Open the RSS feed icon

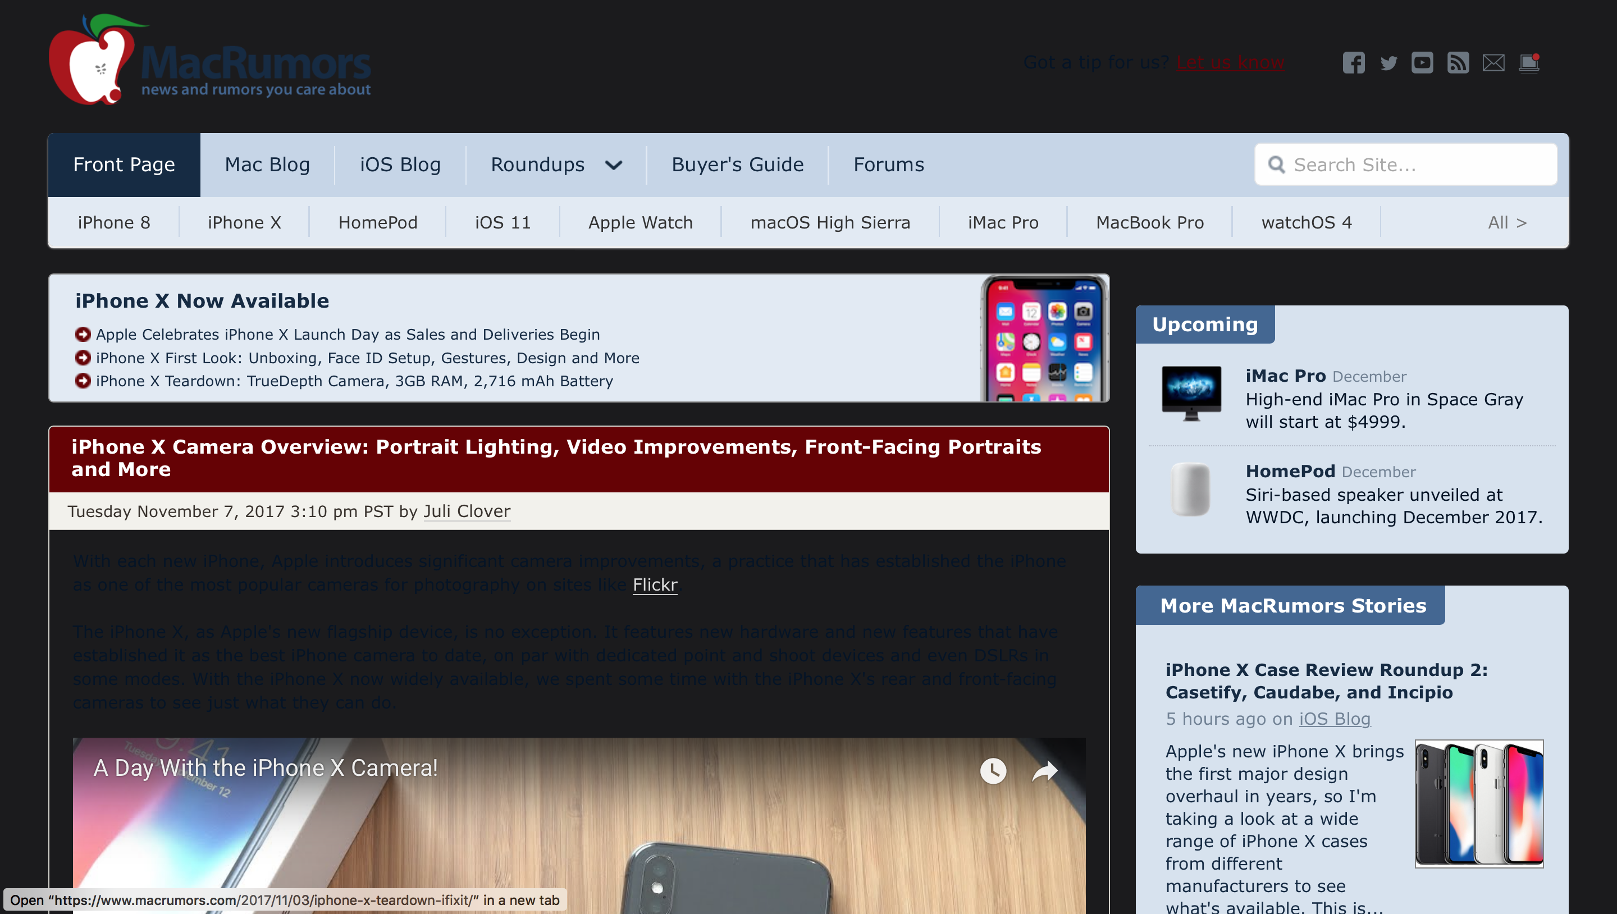tap(1458, 63)
